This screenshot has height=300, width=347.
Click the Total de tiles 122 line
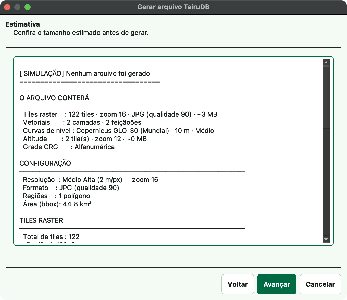[51, 237]
